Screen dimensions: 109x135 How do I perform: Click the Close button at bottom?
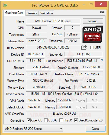[95, 128]
